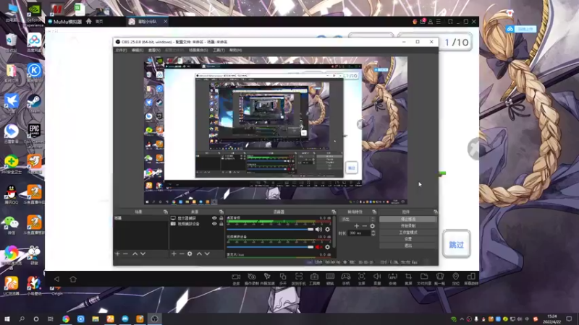Open 操作录制 operation recording in MuMu toolbar
The height and width of the screenshot is (325, 579).
252,279
